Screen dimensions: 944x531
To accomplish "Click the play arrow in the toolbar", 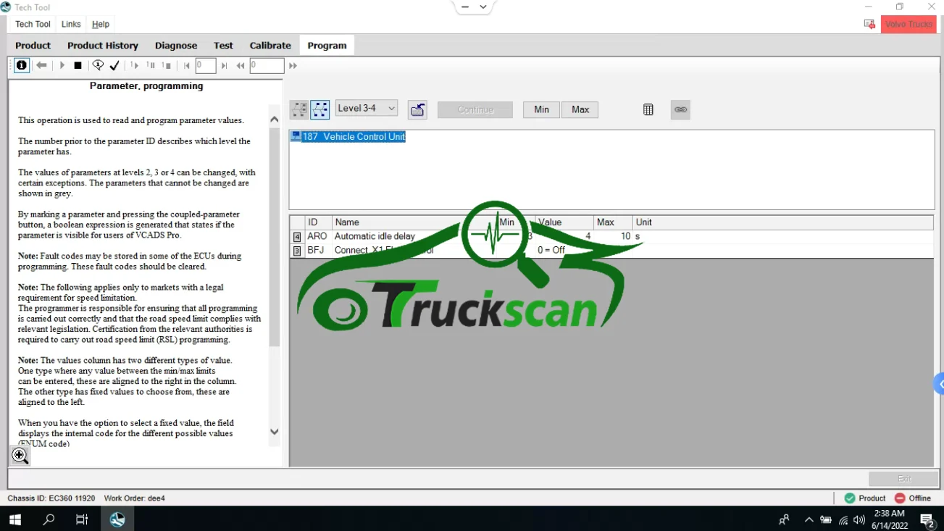I will 62,65.
